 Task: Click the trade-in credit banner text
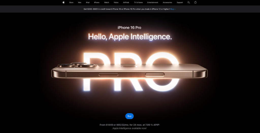[127, 9]
